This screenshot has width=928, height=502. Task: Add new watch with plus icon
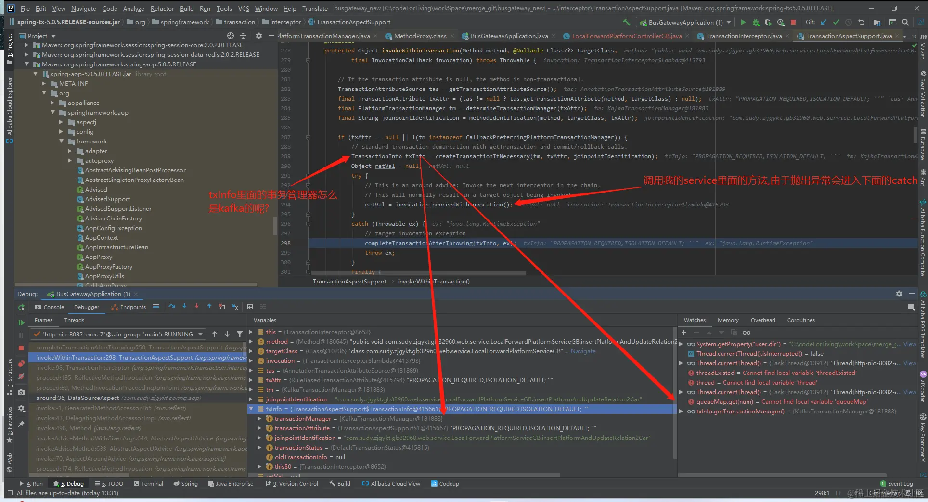[684, 333]
